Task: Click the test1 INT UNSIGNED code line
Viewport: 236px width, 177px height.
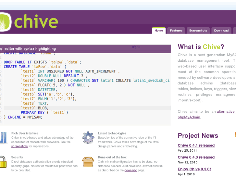Action: point(70,71)
